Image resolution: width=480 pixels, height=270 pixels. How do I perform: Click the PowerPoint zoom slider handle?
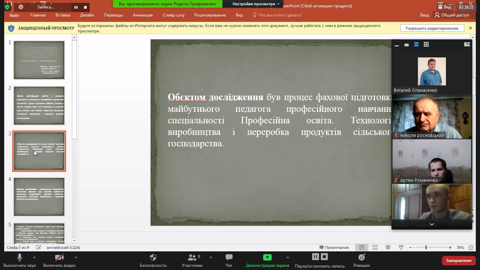[x=426, y=247]
